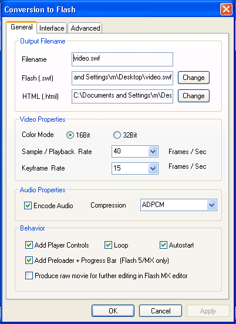Image resolution: width=236 pixels, height=324 pixels.
Task: Change the Flash (.swf) output path
Action: point(194,78)
